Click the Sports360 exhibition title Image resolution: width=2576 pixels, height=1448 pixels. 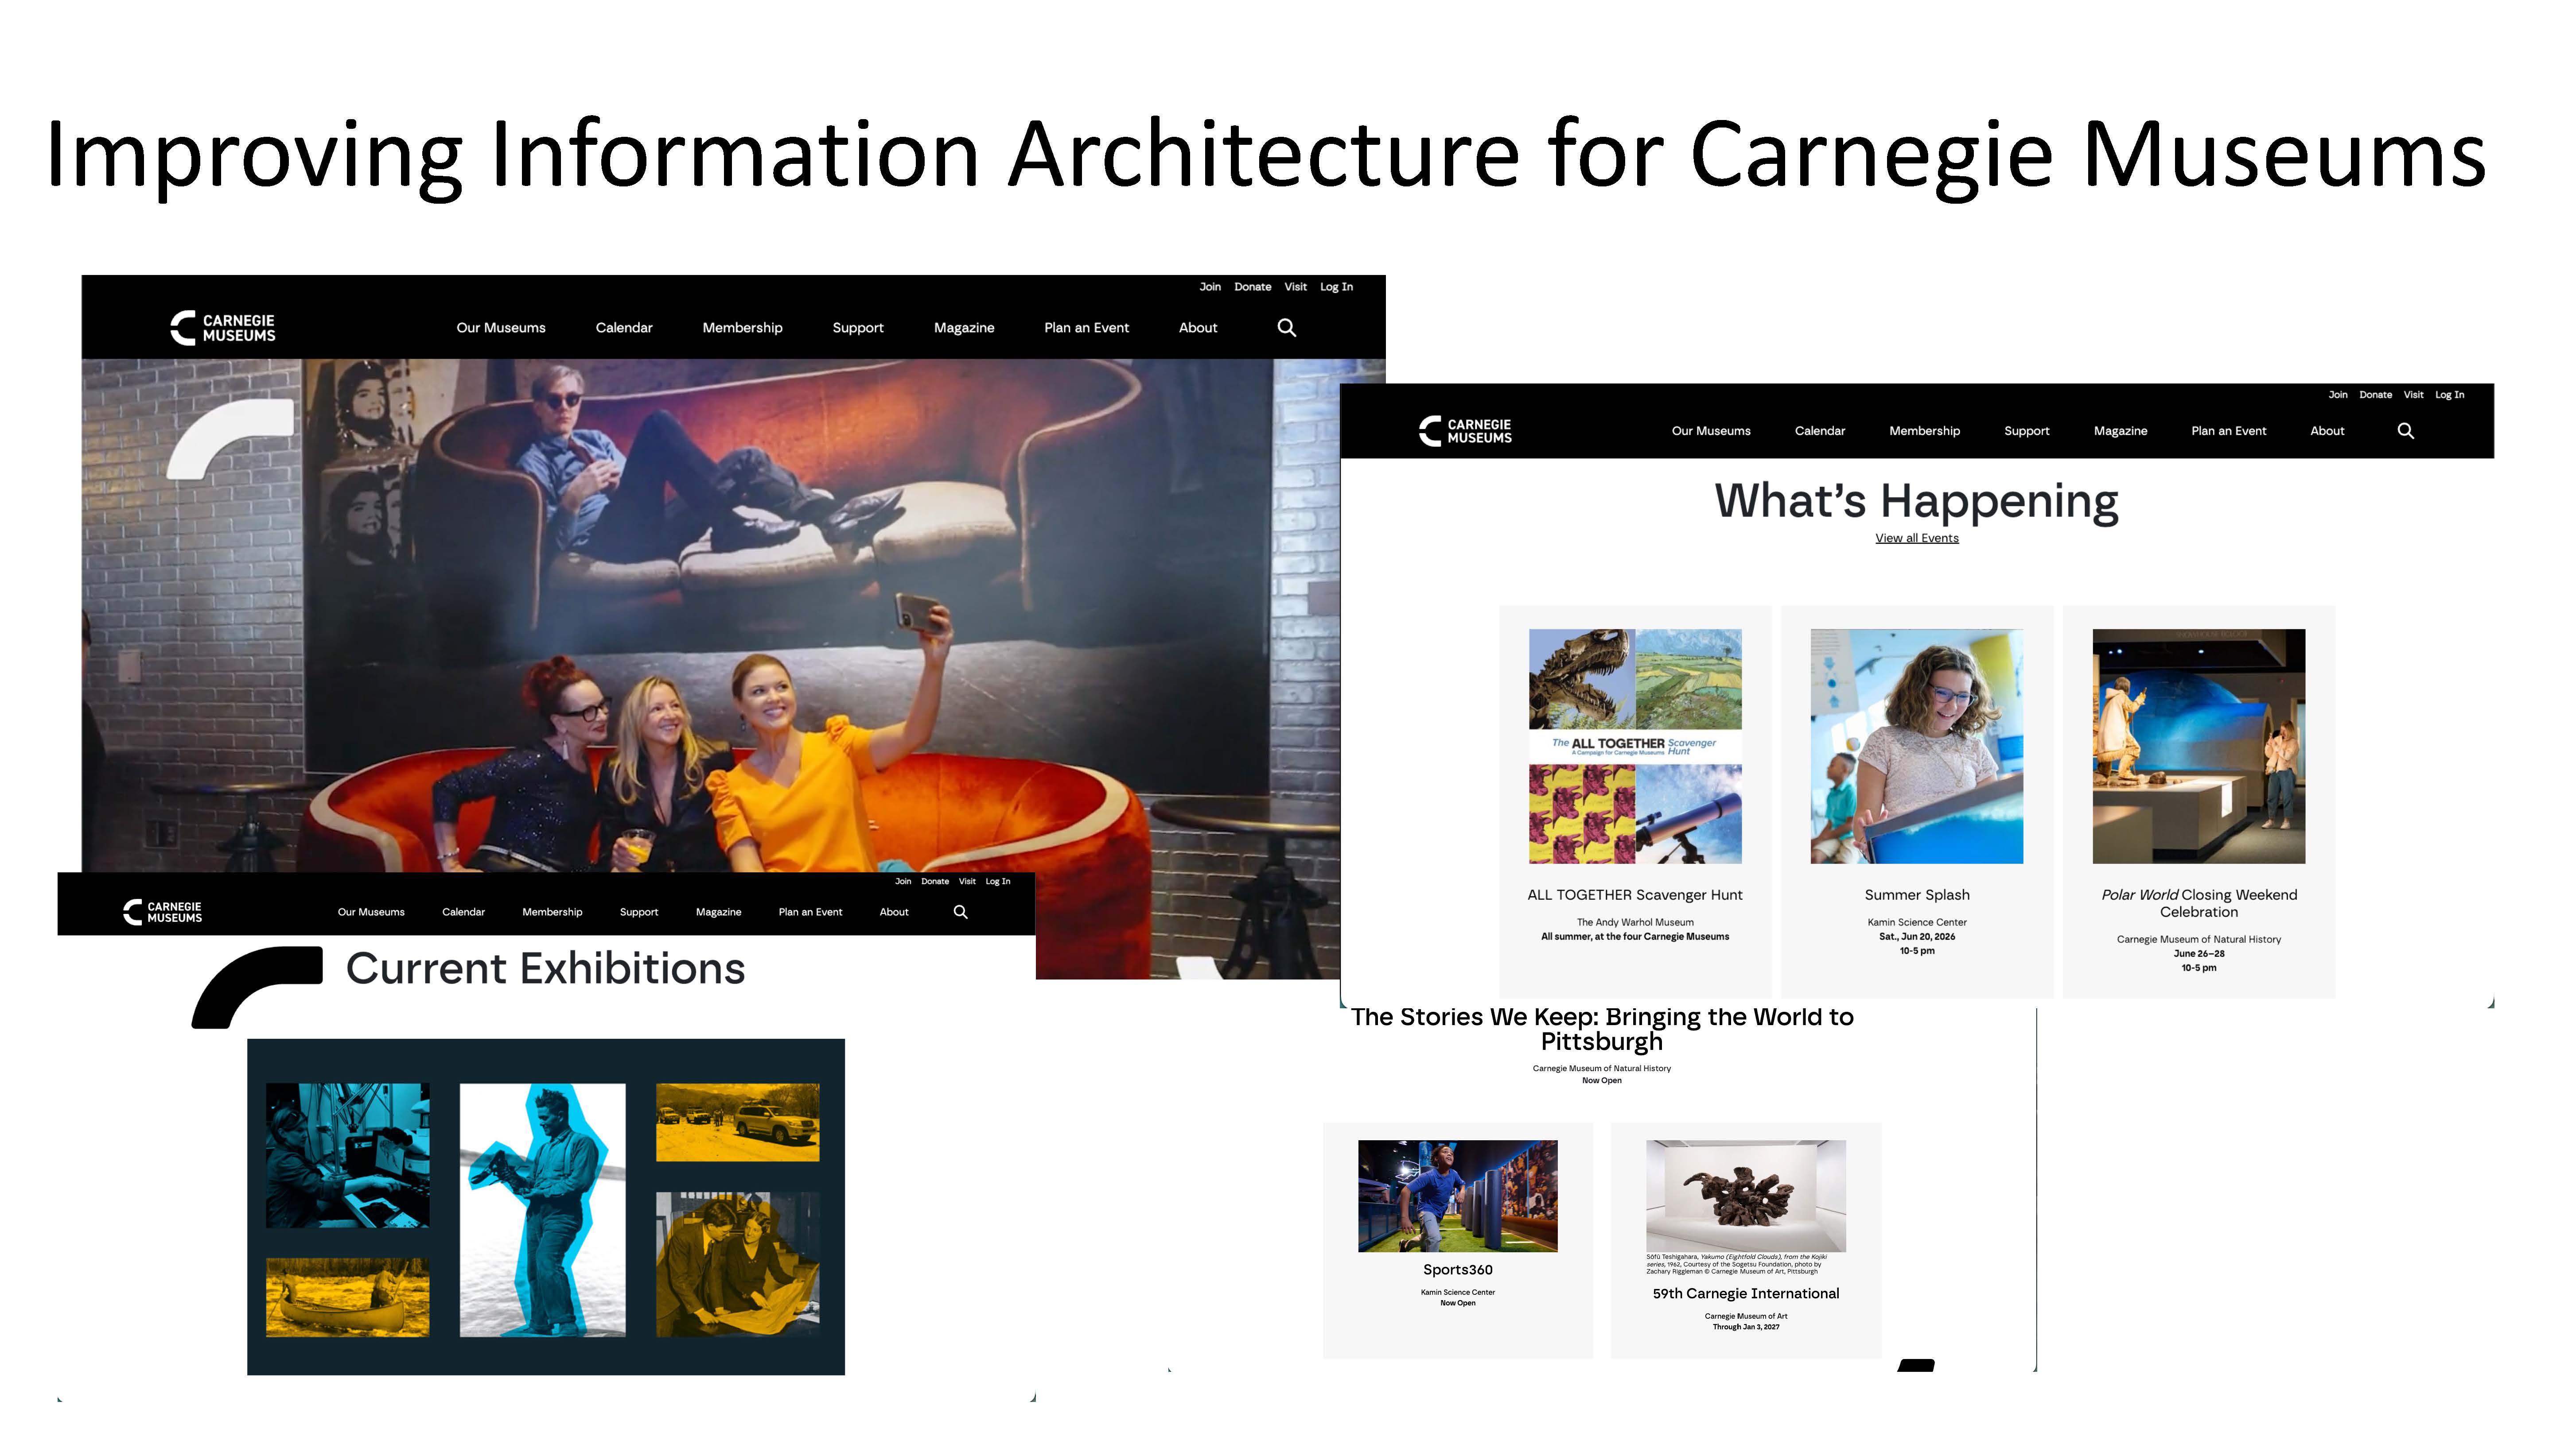click(x=1458, y=1269)
